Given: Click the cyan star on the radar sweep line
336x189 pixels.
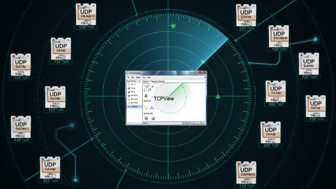Looking at the screenshot, I should pyautogui.click(x=203, y=62).
